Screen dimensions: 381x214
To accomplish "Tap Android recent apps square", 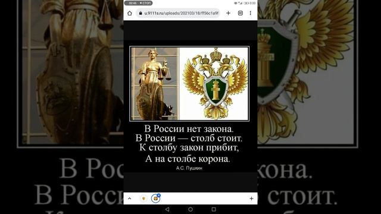I will pyautogui.click(x=214, y=209).
